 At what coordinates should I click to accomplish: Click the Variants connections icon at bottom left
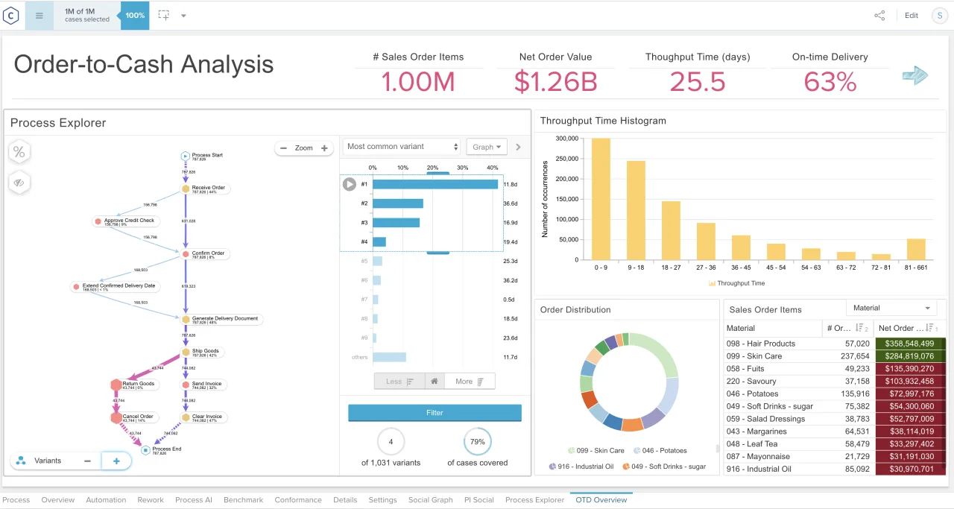(x=19, y=461)
